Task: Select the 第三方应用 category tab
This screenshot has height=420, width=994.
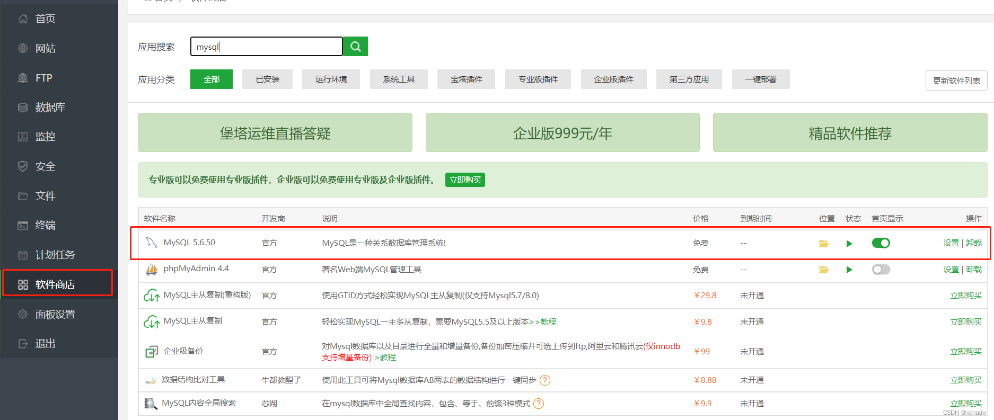Action: click(x=689, y=79)
